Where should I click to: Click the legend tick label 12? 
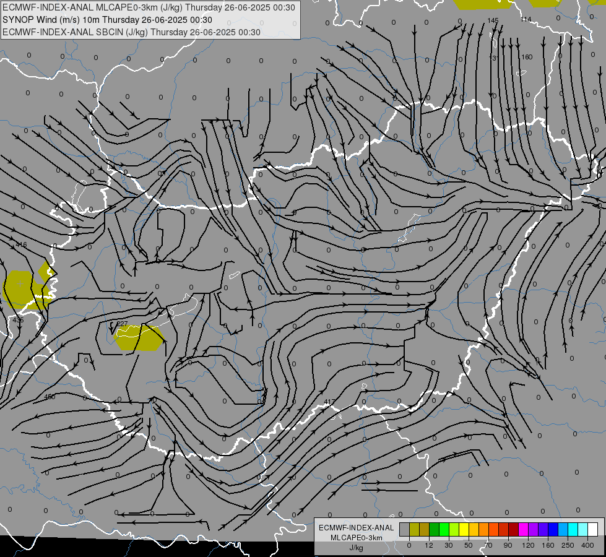pyautogui.click(x=429, y=545)
